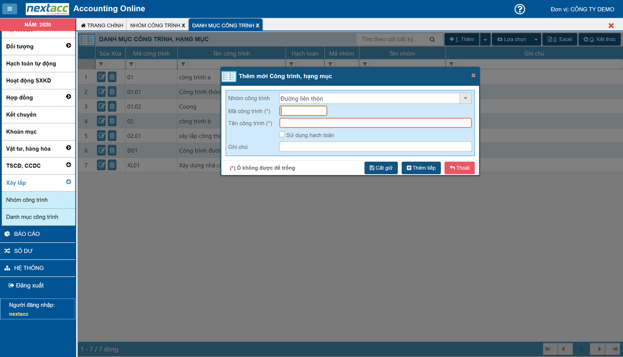The height and width of the screenshot is (357, 623).
Task: Expand the Thêm button dropdown arrow
Action: (x=485, y=40)
